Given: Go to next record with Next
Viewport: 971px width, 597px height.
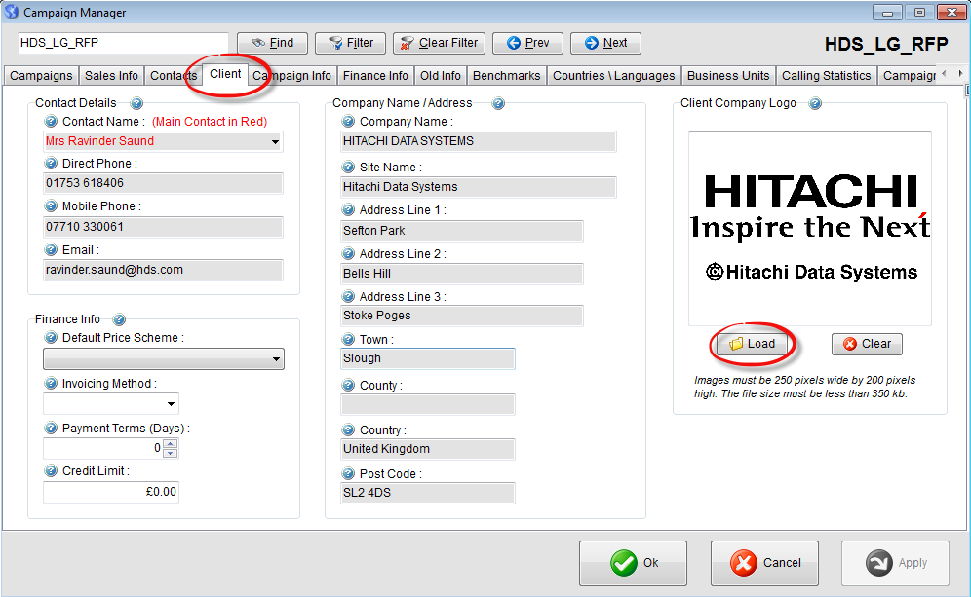Looking at the screenshot, I should point(605,43).
